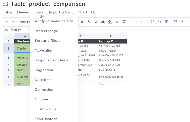Toggle strikethrough formatting

103,22
